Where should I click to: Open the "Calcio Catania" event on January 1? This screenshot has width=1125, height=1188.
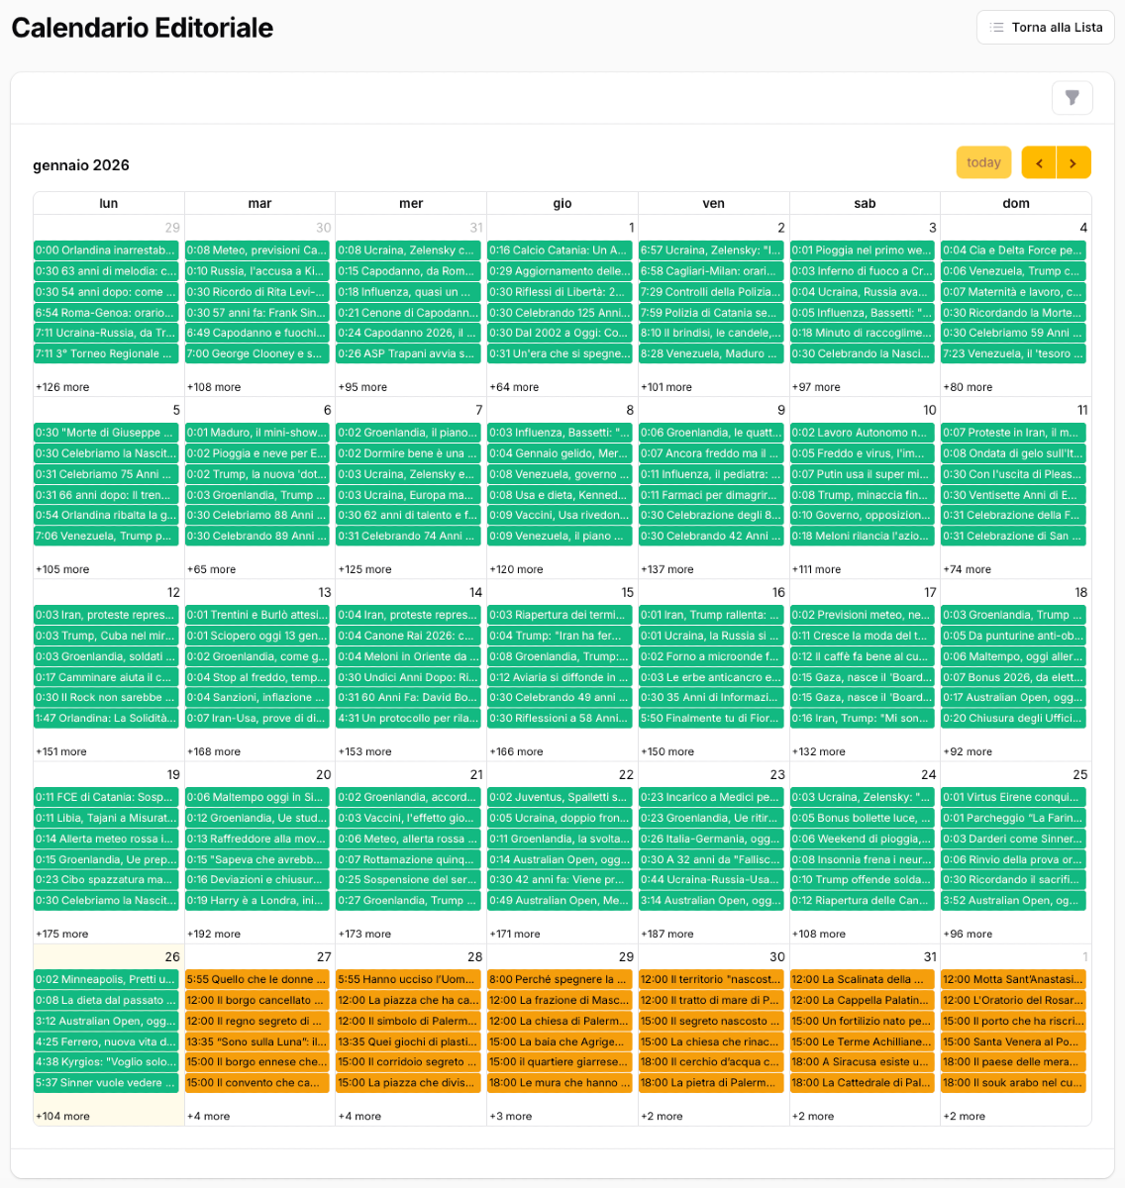[560, 249]
